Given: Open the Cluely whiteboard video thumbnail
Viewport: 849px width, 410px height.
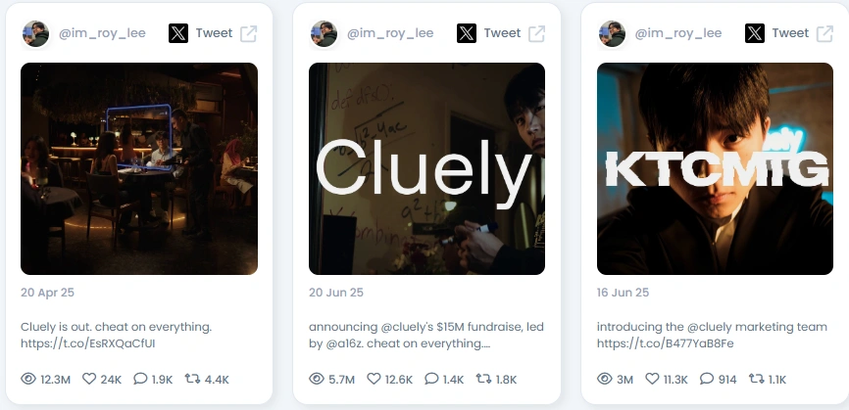Looking at the screenshot, I should [426, 168].
